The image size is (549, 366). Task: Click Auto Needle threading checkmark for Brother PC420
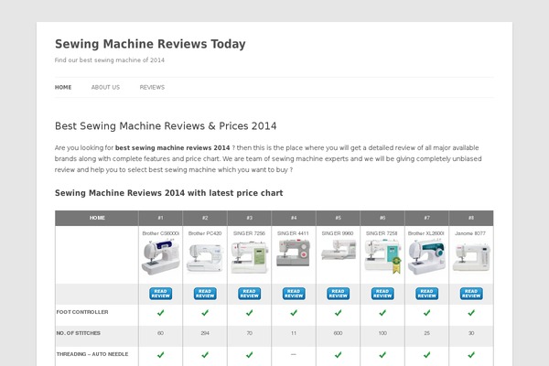(205, 355)
